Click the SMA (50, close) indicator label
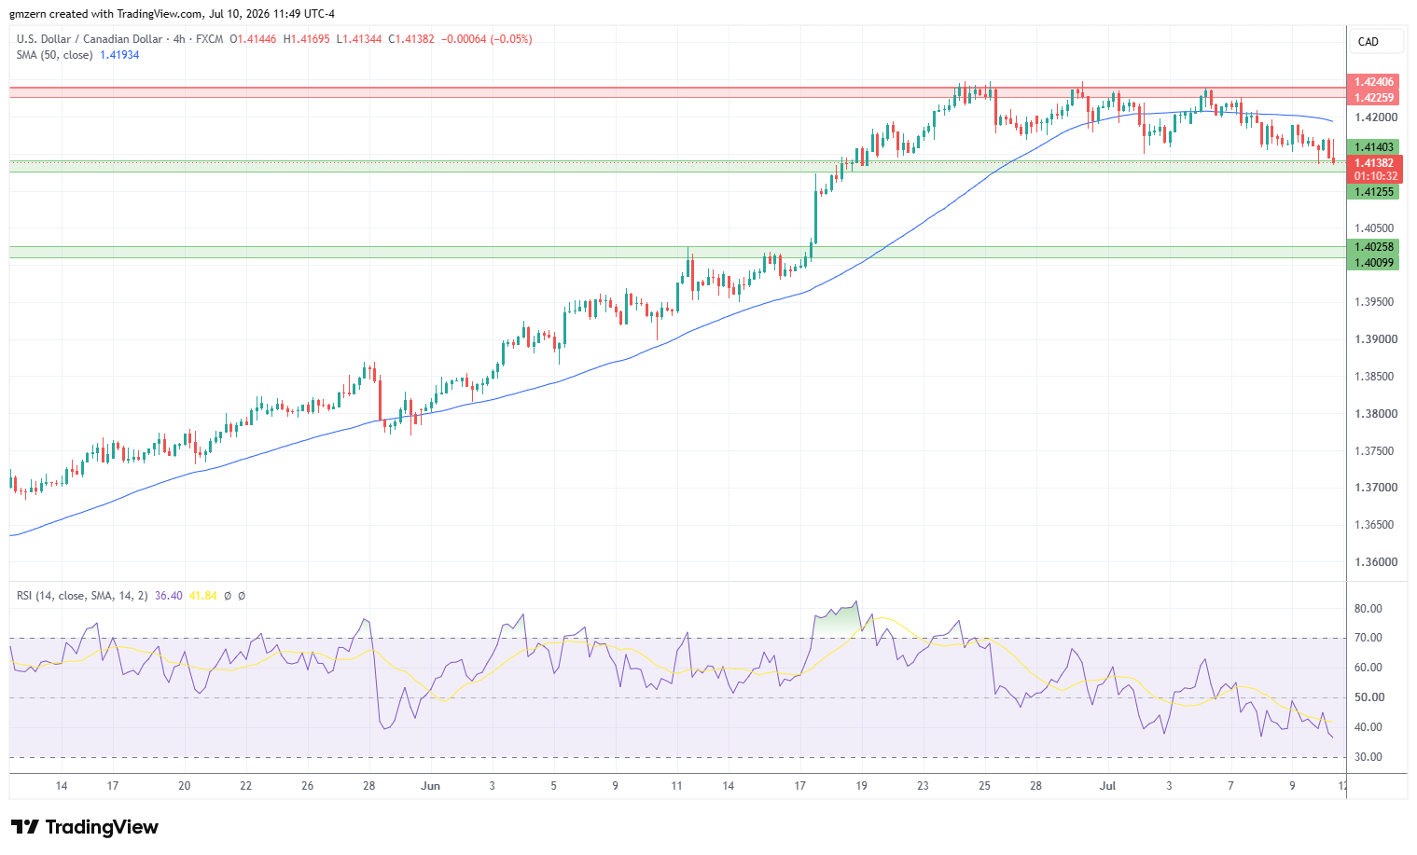Screen dimensions: 1417x855 tap(54, 55)
